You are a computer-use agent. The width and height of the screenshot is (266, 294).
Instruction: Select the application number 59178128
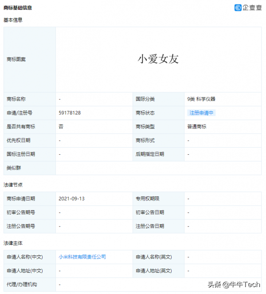70,113
